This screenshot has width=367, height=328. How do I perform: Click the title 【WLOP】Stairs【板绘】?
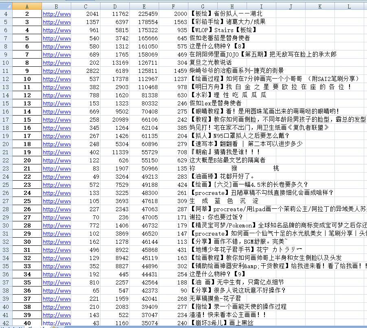point(223,30)
